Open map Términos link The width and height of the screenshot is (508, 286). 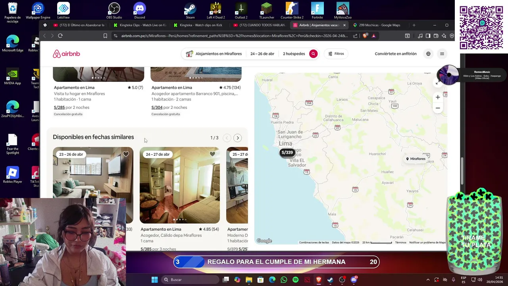[400, 242]
